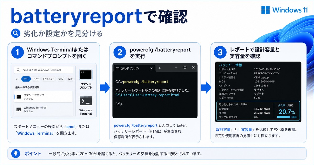The height and width of the screenshot is (165, 314).
Task: Click the 取り付けられたバッテリー section label
Action: pyautogui.click(x=233, y=104)
